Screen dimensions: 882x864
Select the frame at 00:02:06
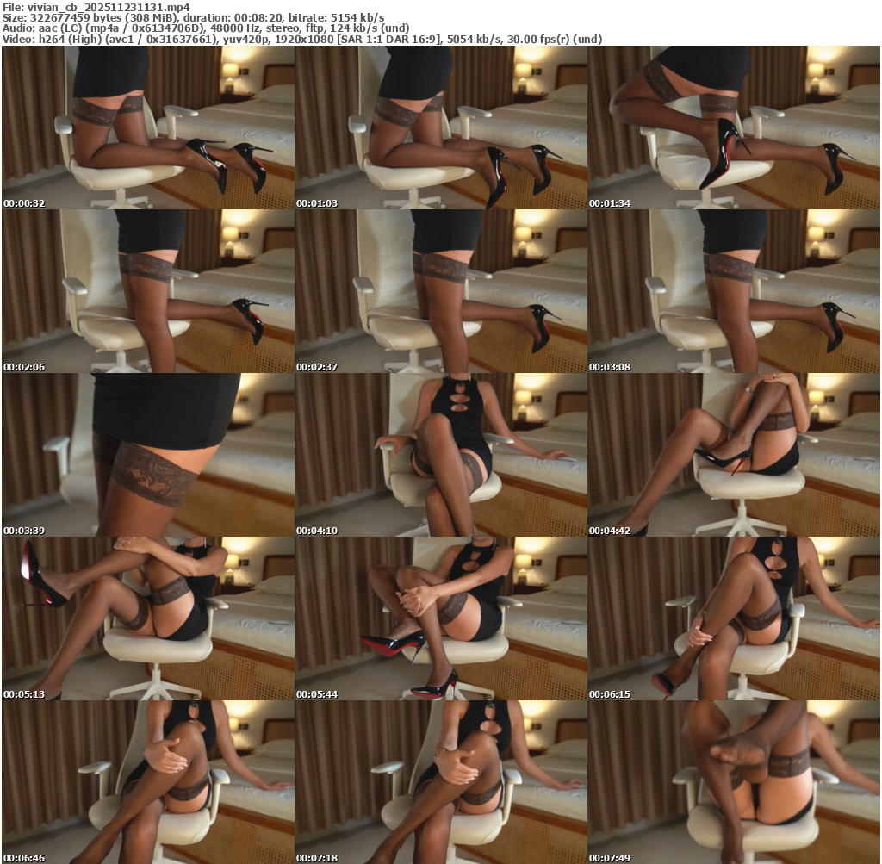(x=148, y=291)
